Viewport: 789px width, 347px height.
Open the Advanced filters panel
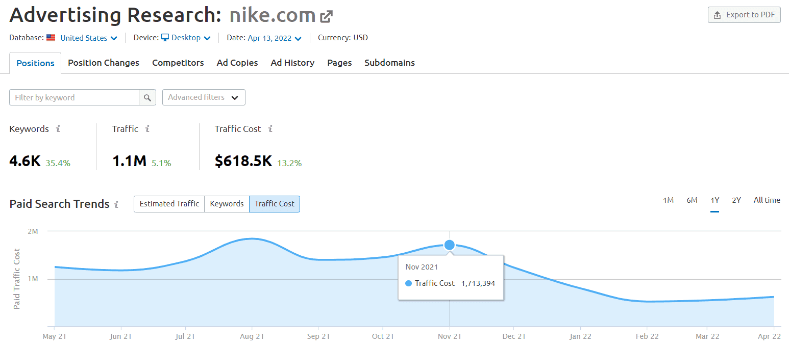pos(203,97)
